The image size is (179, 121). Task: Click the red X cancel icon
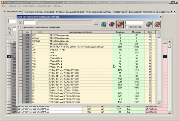coord(157,24)
